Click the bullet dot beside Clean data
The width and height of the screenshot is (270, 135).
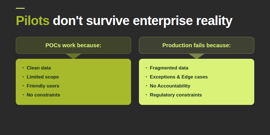(x=23, y=68)
